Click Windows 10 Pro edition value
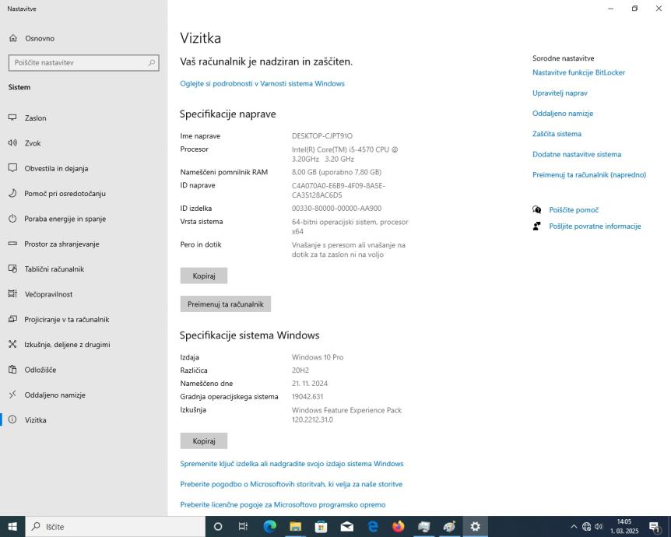This screenshot has height=537, width=671. (318, 357)
